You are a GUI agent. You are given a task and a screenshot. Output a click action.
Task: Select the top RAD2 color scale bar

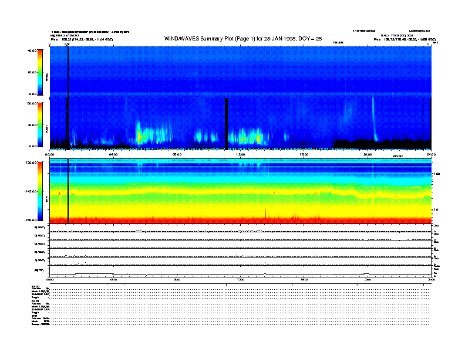(40, 72)
